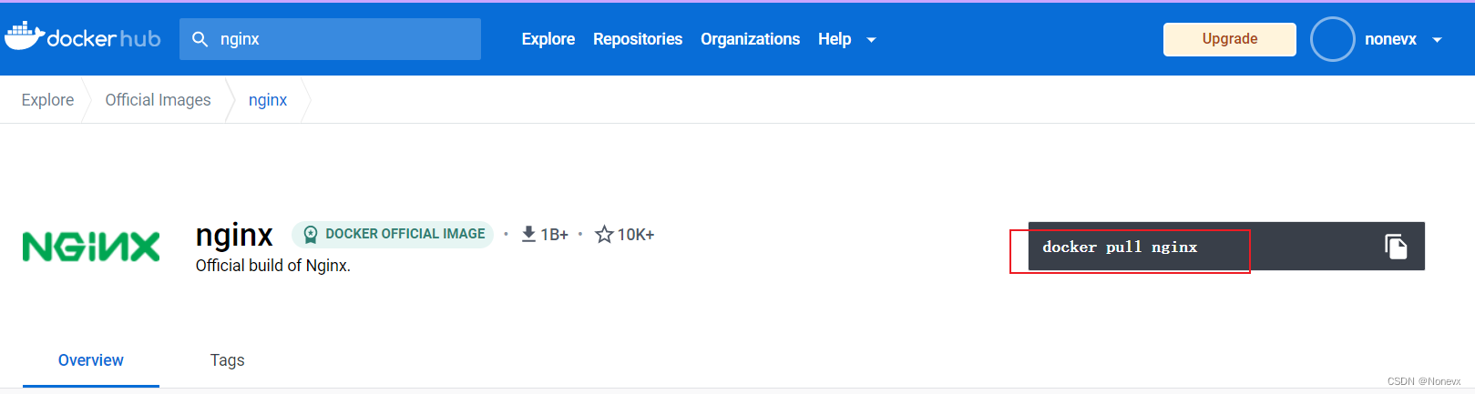The image size is (1475, 394).
Task: Open the Organizations nav item
Action: click(x=750, y=39)
